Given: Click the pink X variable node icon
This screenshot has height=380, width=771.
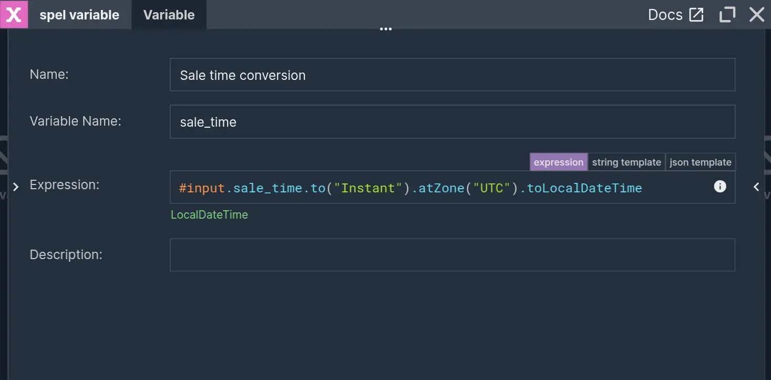Looking at the screenshot, I should pyautogui.click(x=14, y=15).
